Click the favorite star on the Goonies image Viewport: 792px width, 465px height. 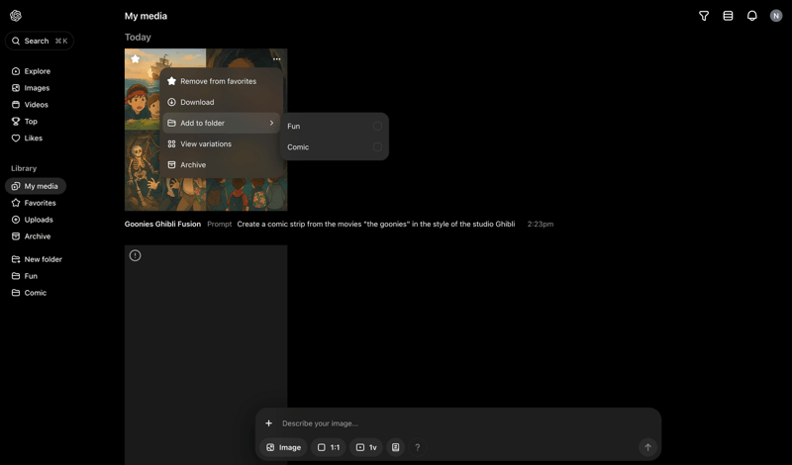(135, 58)
